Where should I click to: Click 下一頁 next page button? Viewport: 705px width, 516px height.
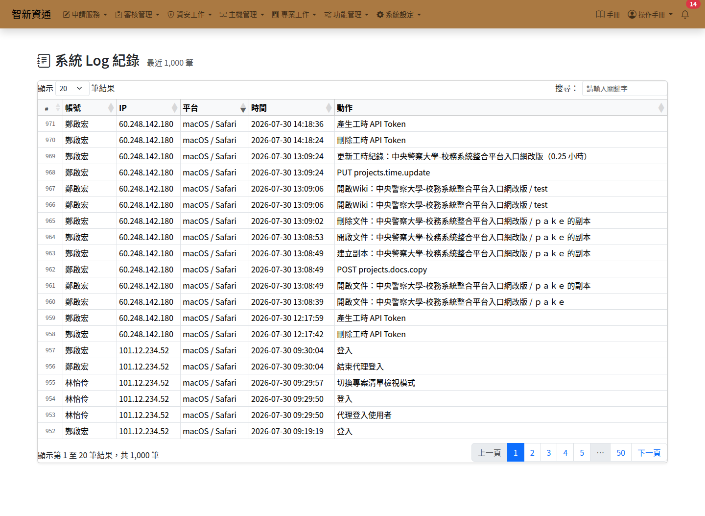click(649, 453)
